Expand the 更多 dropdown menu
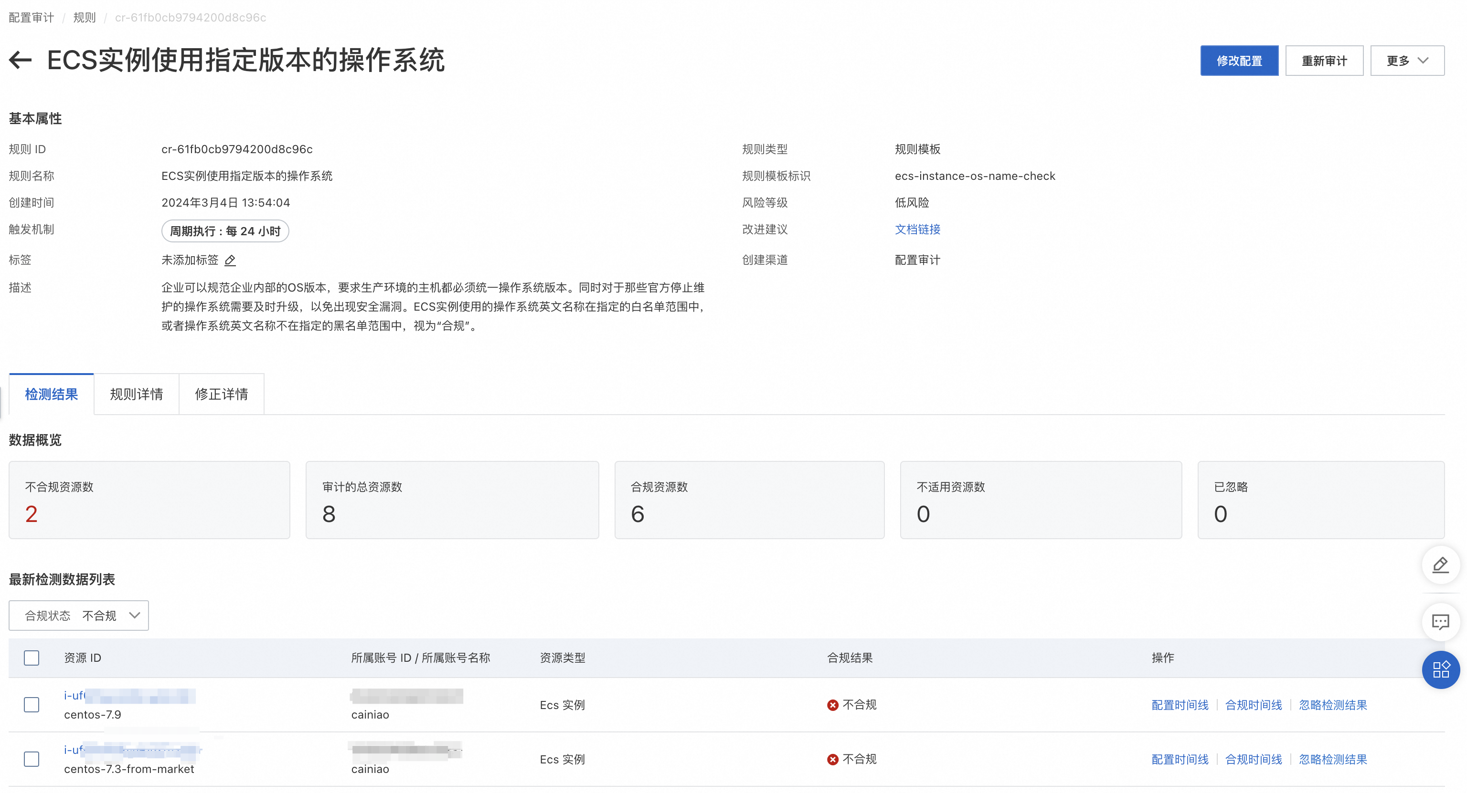The height and width of the screenshot is (793, 1467). tap(1407, 61)
